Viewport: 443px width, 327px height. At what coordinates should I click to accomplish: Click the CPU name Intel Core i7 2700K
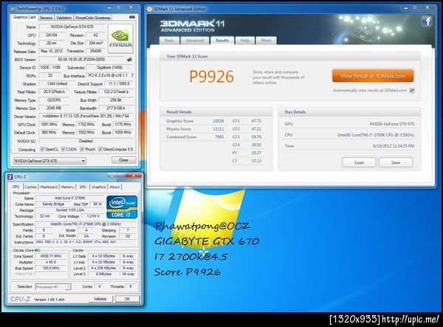(70, 198)
